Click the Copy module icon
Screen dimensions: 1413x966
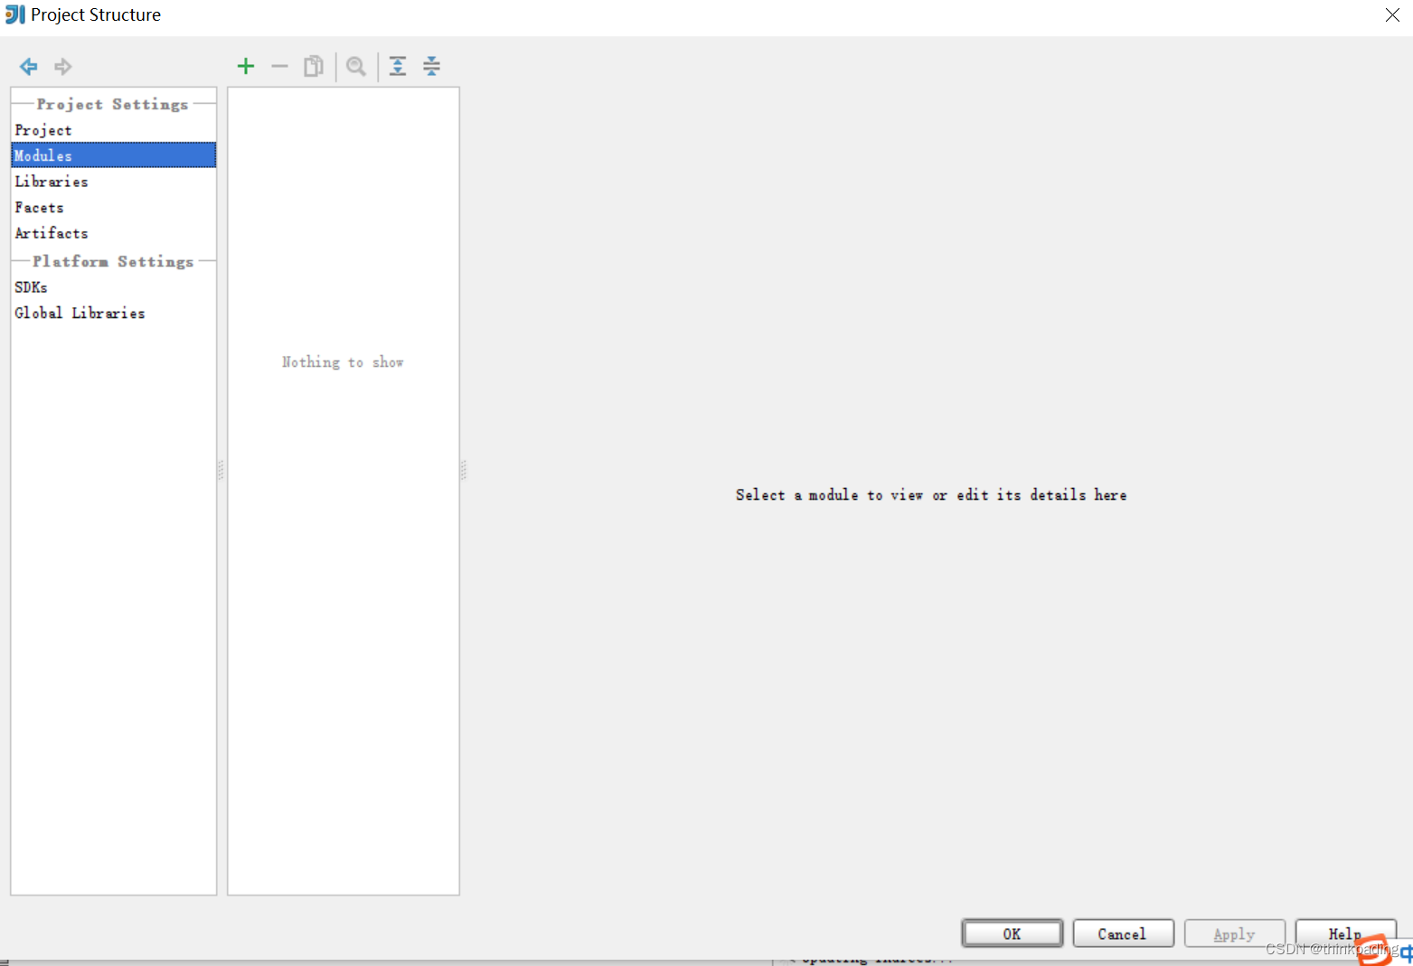(x=314, y=66)
